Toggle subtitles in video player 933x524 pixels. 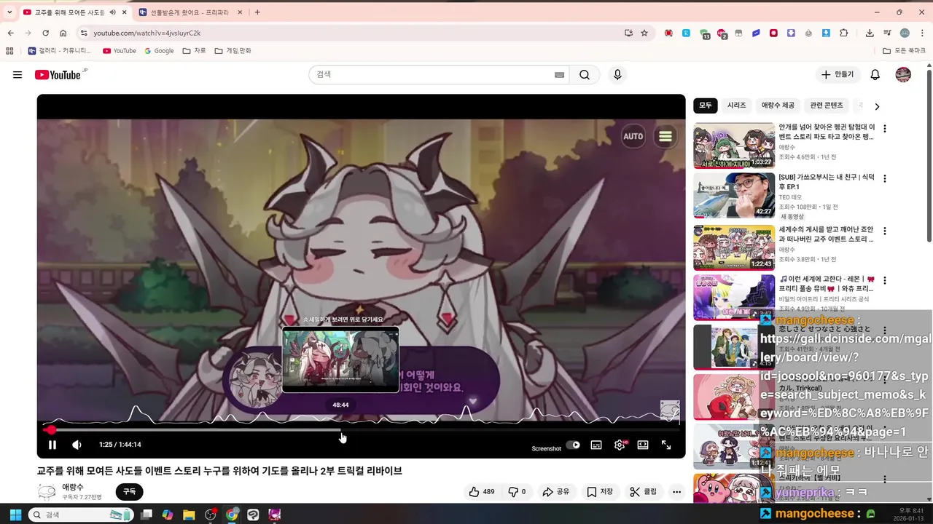click(x=596, y=445)
